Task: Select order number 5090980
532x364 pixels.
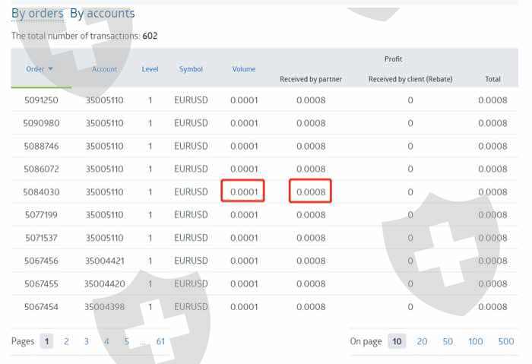Action: point(41,123)
